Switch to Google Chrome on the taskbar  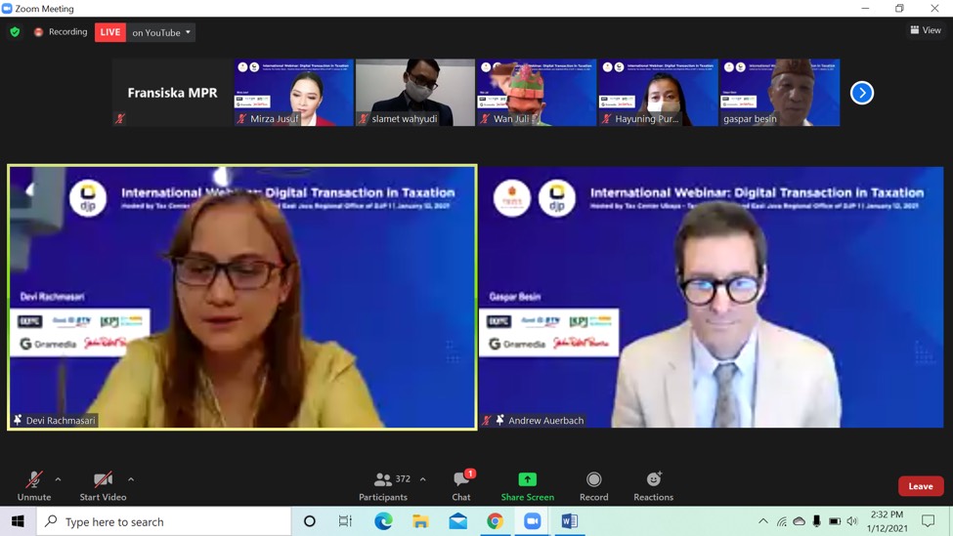click(495, 521)
